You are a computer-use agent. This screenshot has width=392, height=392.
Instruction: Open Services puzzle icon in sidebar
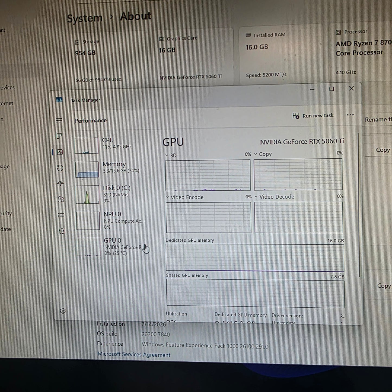tap(62, 231)
